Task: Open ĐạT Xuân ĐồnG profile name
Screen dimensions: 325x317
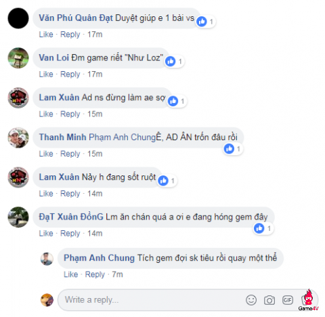Action: click(71, 217)
